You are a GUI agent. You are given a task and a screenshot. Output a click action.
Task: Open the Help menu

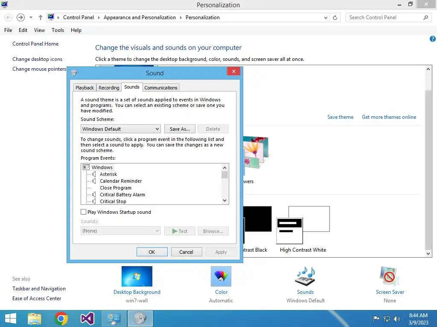click(76, 30)
